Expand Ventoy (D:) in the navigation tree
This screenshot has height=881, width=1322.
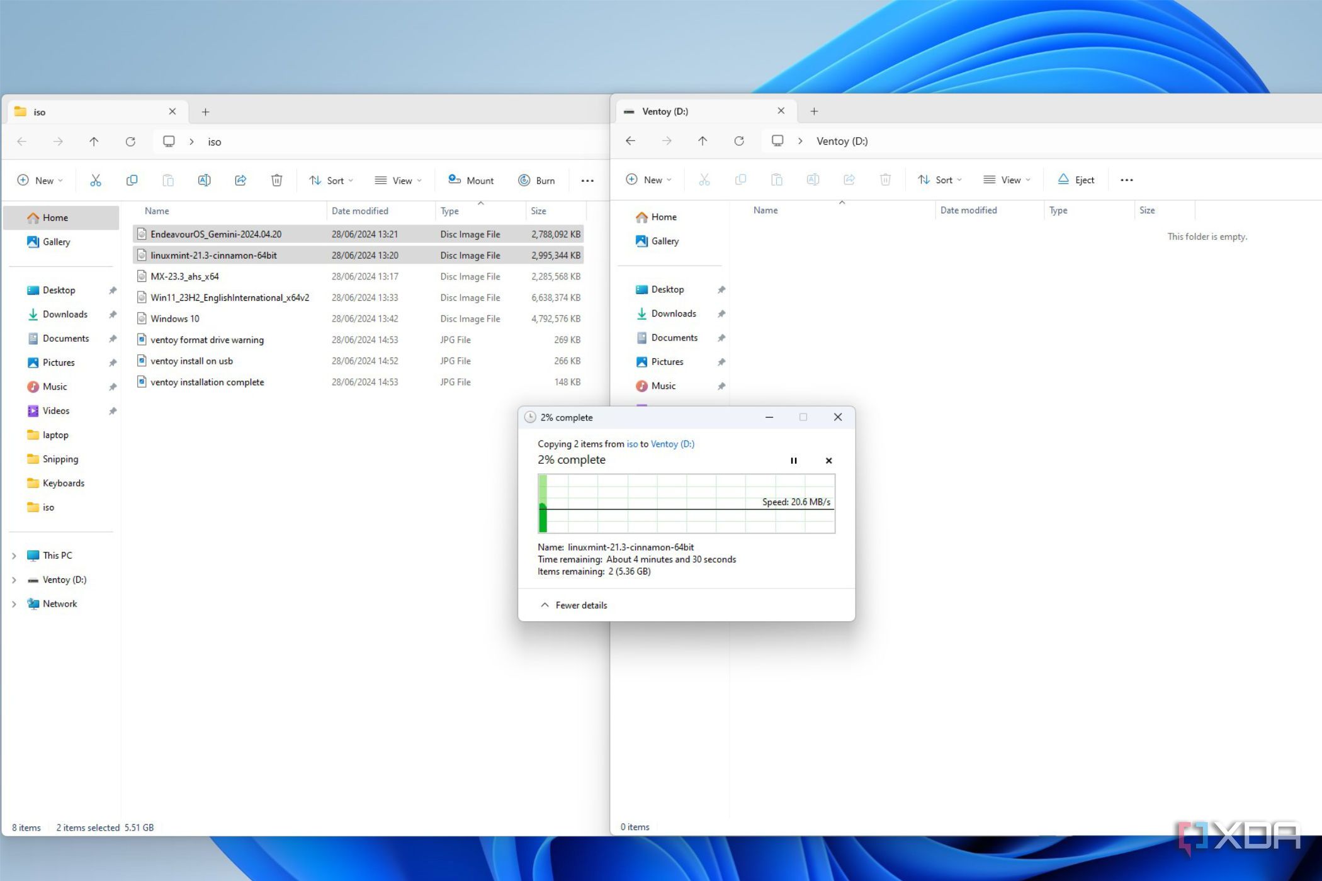point(14,580)
